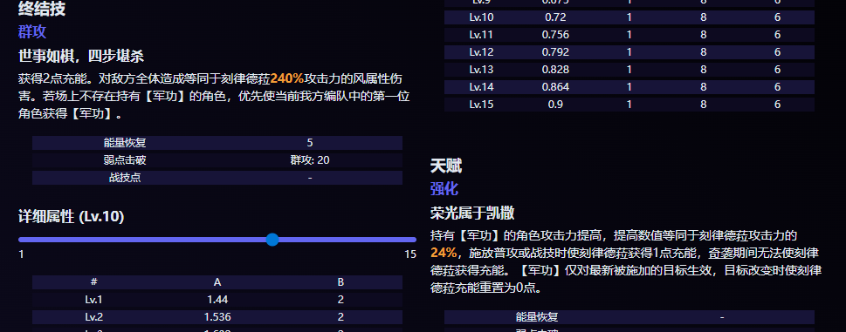This screenshot has width=846, height=332.
Task: Click the 0.792 value in Lv.12 row
Action: tap(555, 52)
